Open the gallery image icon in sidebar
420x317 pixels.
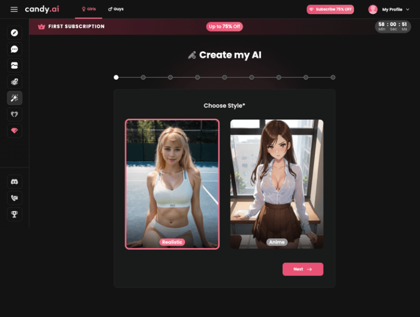coord(15,66)
